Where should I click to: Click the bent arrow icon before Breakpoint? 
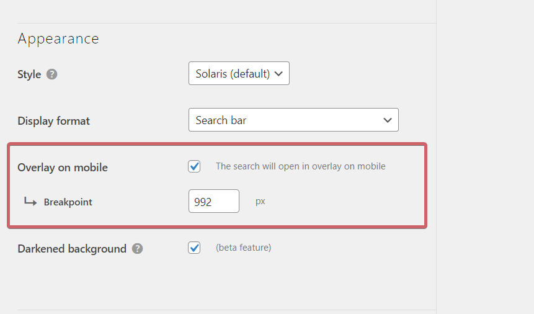pyautogui.click(x=30, y=202)
